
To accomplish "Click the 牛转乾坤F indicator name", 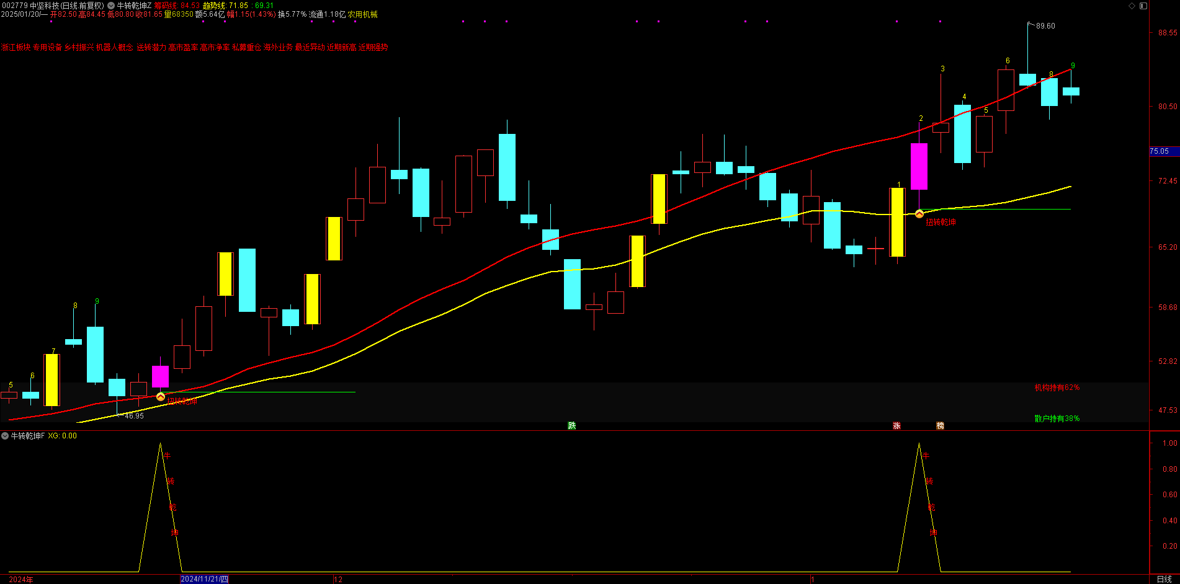I will 28,436.
